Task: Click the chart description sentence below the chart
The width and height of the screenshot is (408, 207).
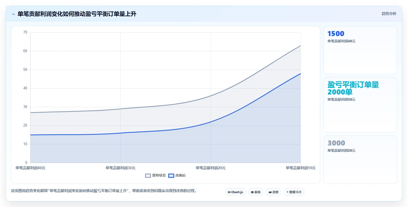Action: click(104, 191)
